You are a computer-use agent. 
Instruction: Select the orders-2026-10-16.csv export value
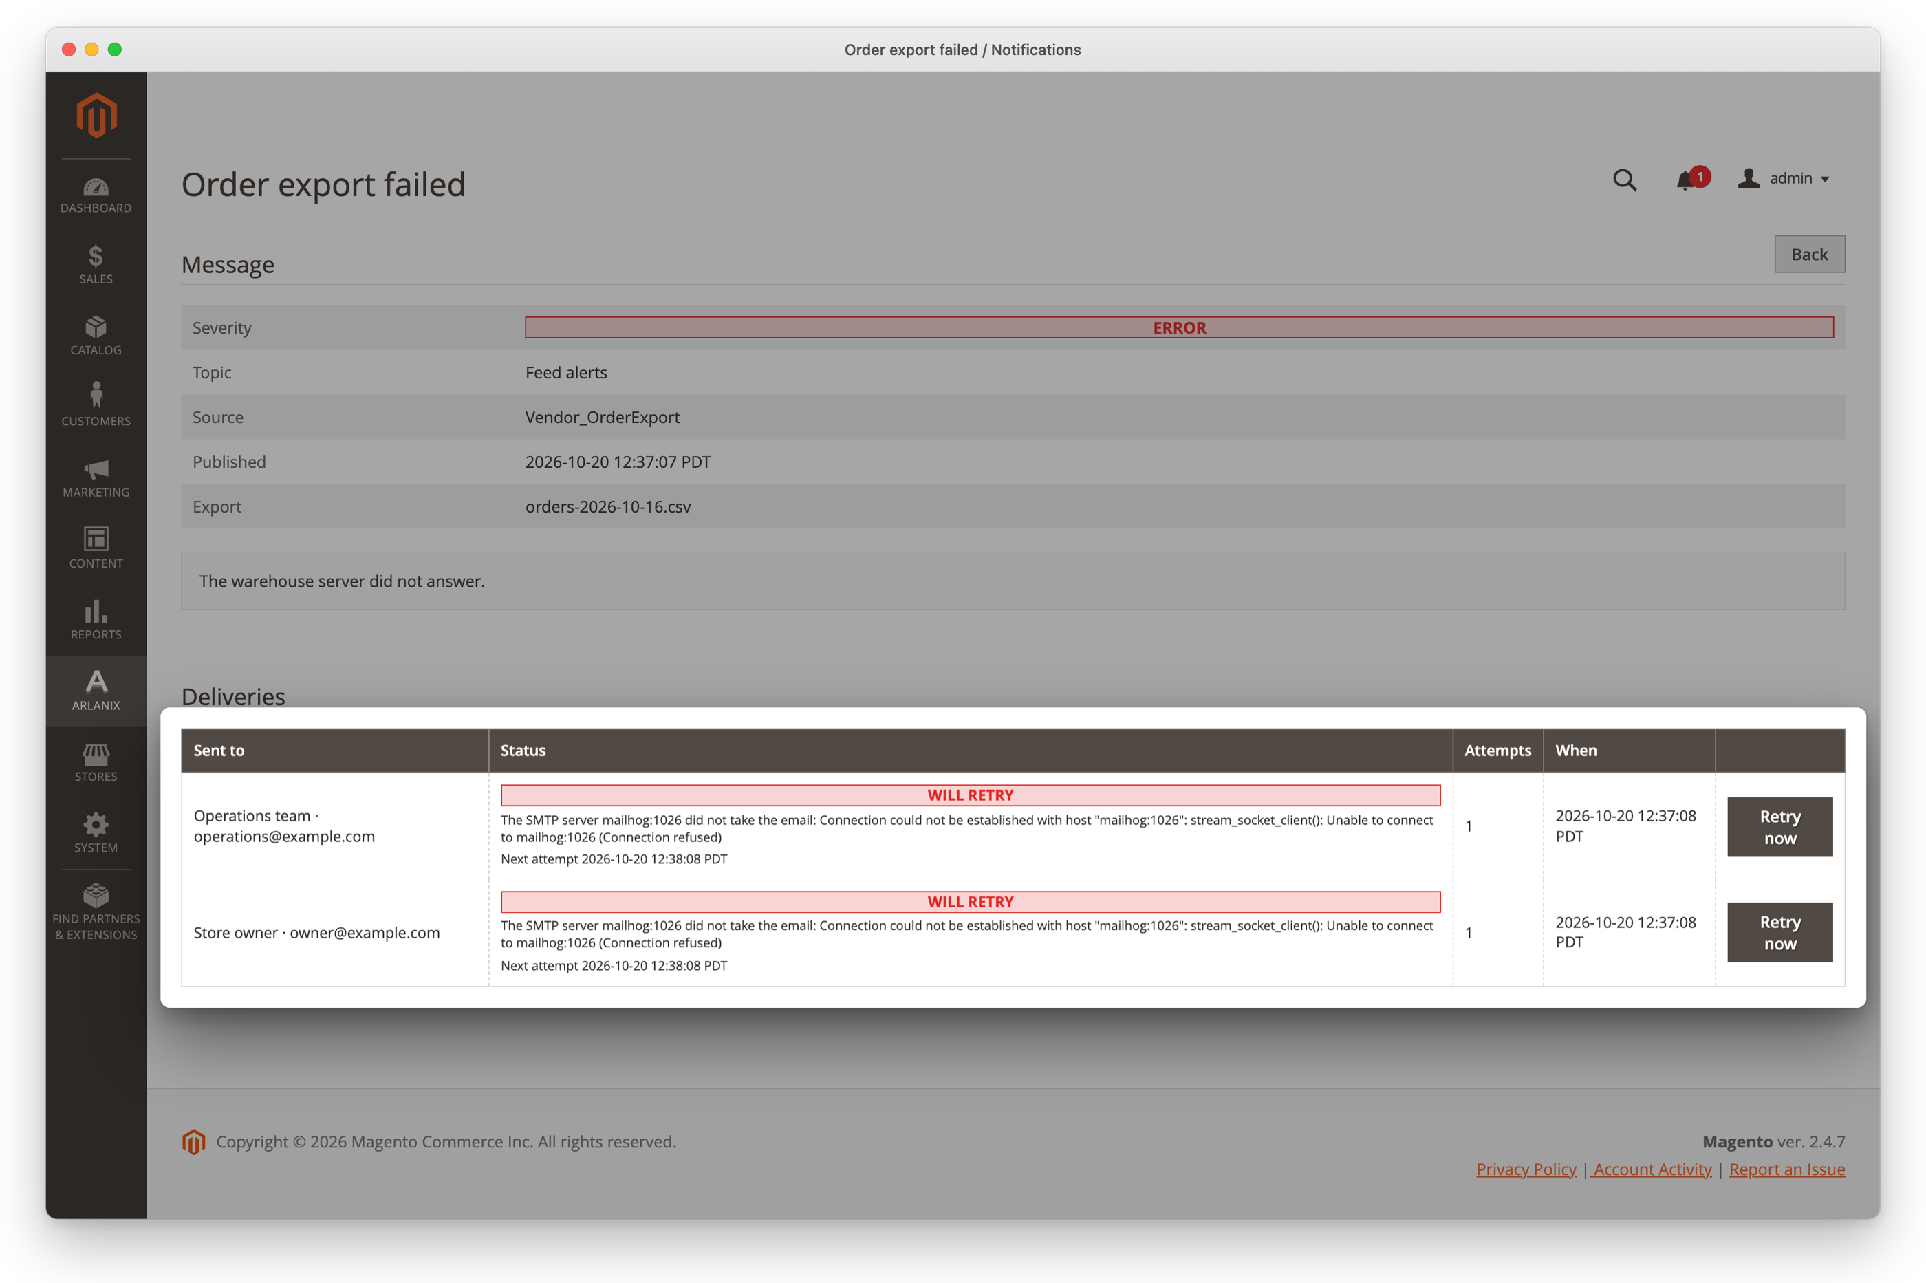click(608, 506)
